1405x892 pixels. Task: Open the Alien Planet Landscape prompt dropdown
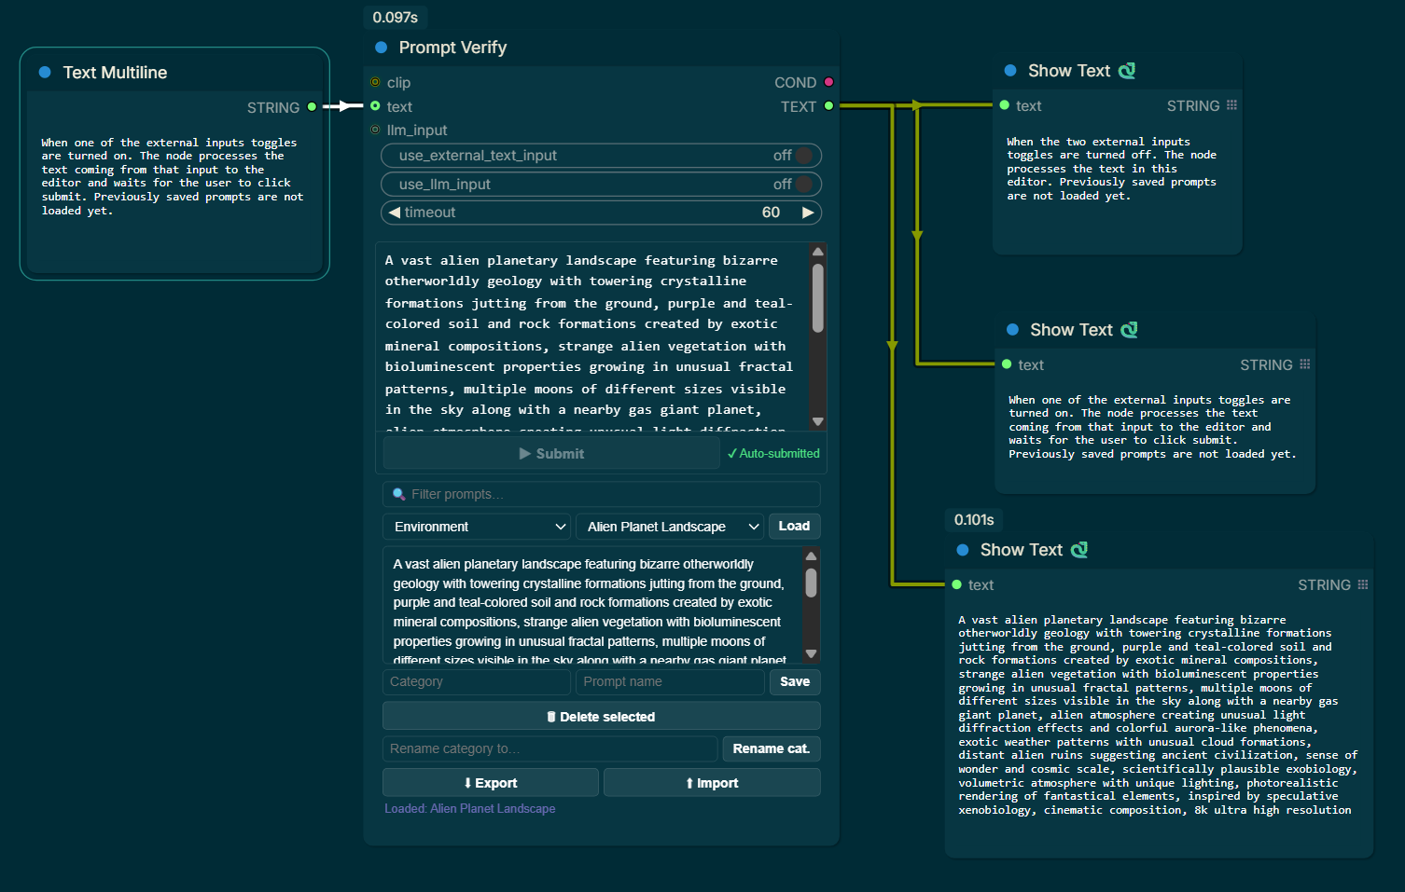point(670,527)
